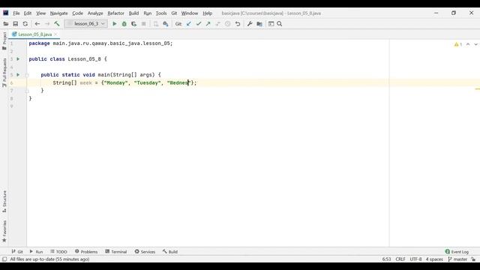Click the Run Anything icon

point(271,24)
